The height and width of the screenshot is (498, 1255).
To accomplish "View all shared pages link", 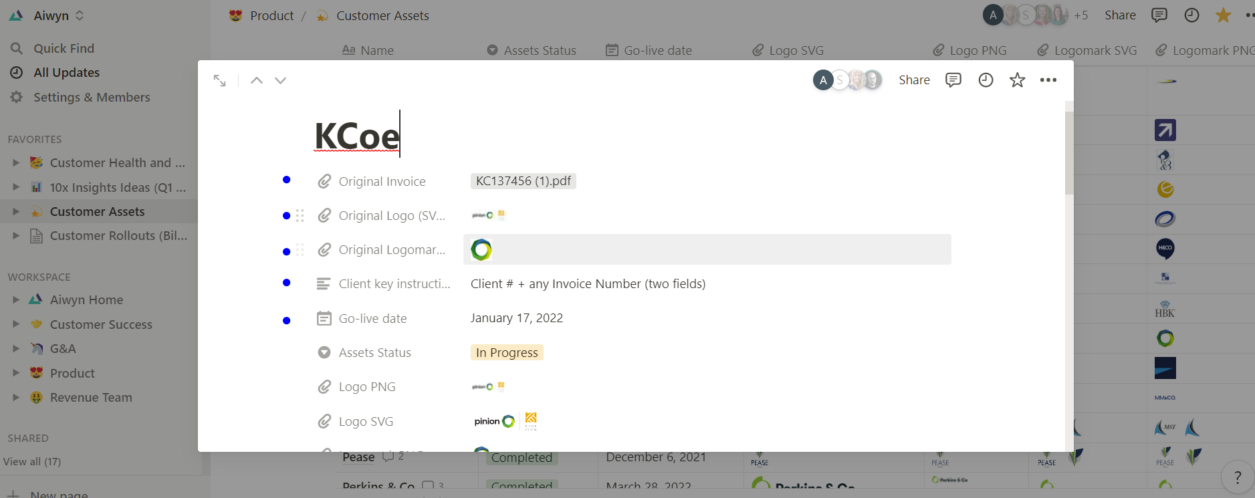I will pos(32,461).
